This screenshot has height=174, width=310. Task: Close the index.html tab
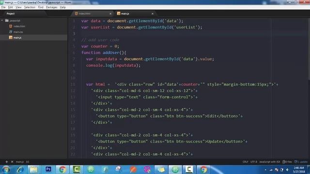click(110, 14)
